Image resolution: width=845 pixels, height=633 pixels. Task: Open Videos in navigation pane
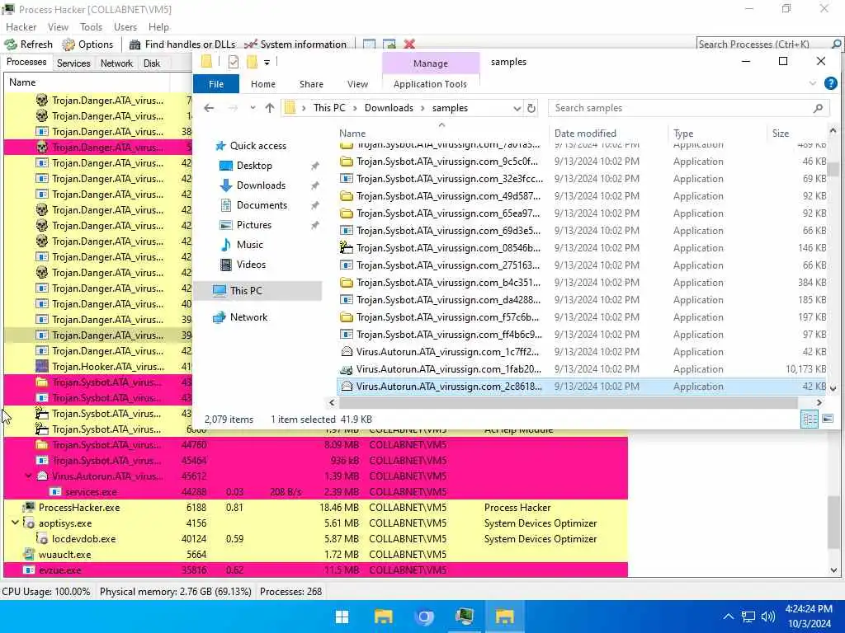tap(243, 265)
